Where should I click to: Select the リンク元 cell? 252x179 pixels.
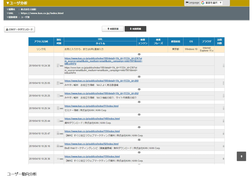[x=41, y=49]
